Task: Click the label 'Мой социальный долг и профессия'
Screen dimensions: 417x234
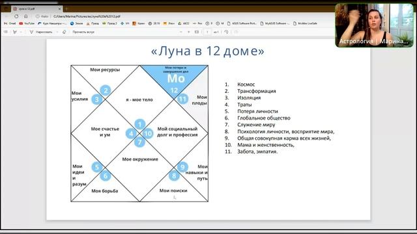Action: pos(177,132)
